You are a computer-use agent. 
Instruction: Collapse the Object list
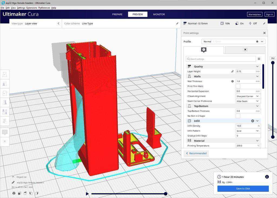tap(13, 177)
